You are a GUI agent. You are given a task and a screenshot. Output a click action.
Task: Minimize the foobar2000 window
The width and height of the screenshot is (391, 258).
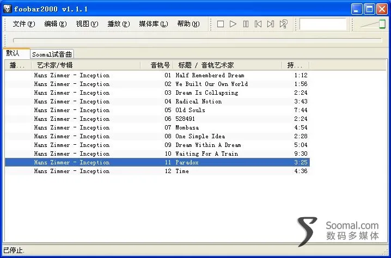[x=357, y=9]
